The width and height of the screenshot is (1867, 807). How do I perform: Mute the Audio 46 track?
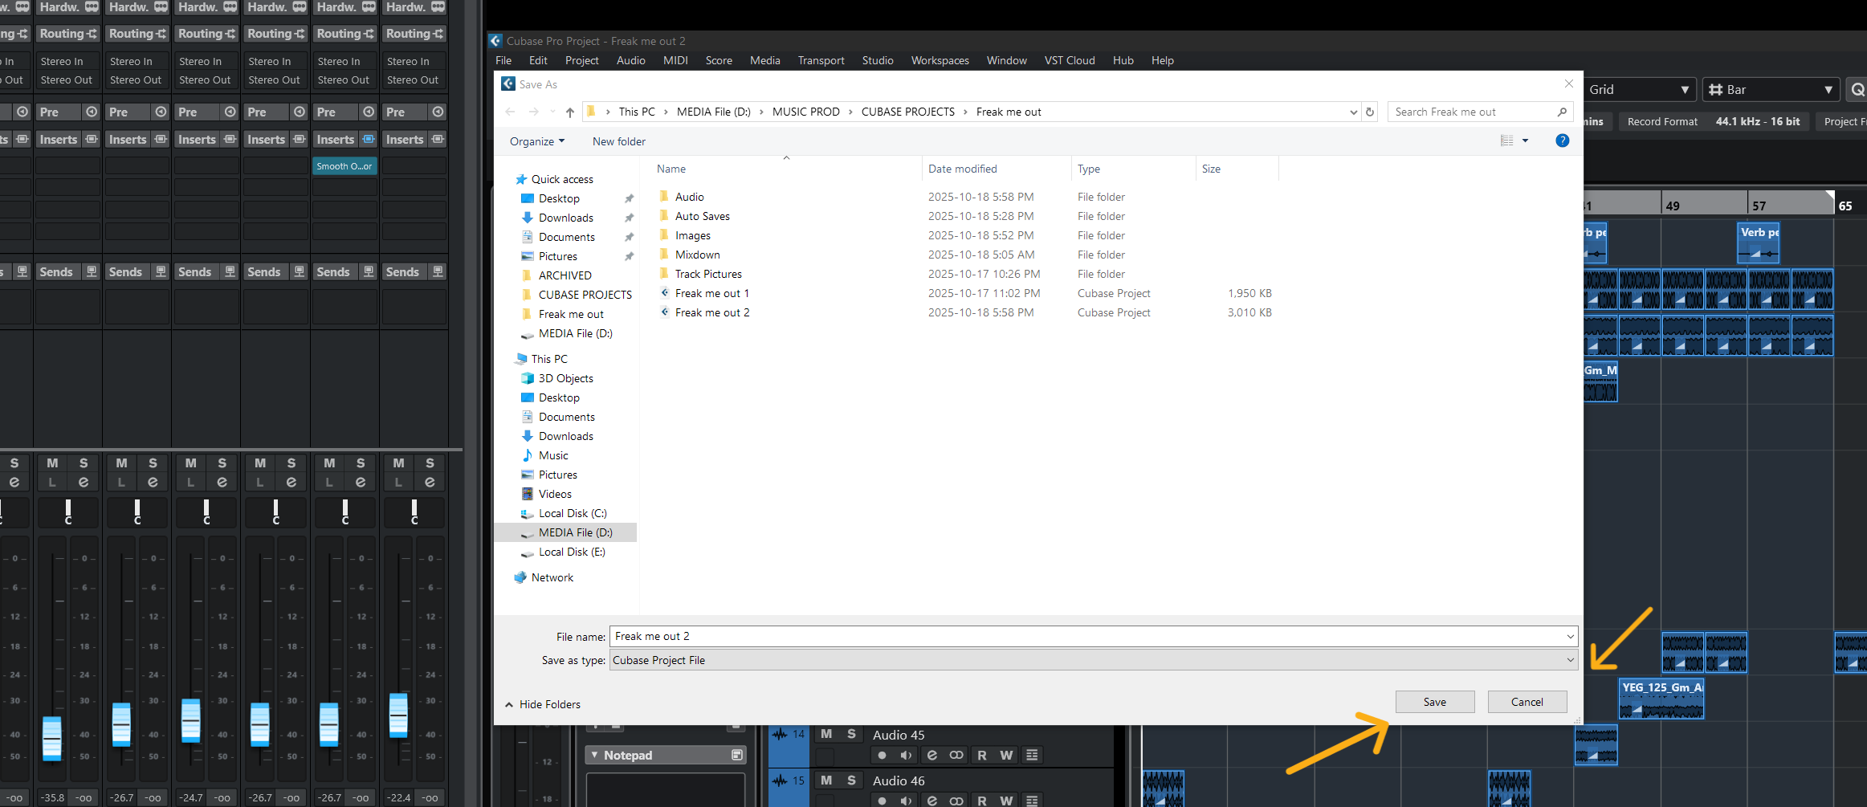point(826,780)
